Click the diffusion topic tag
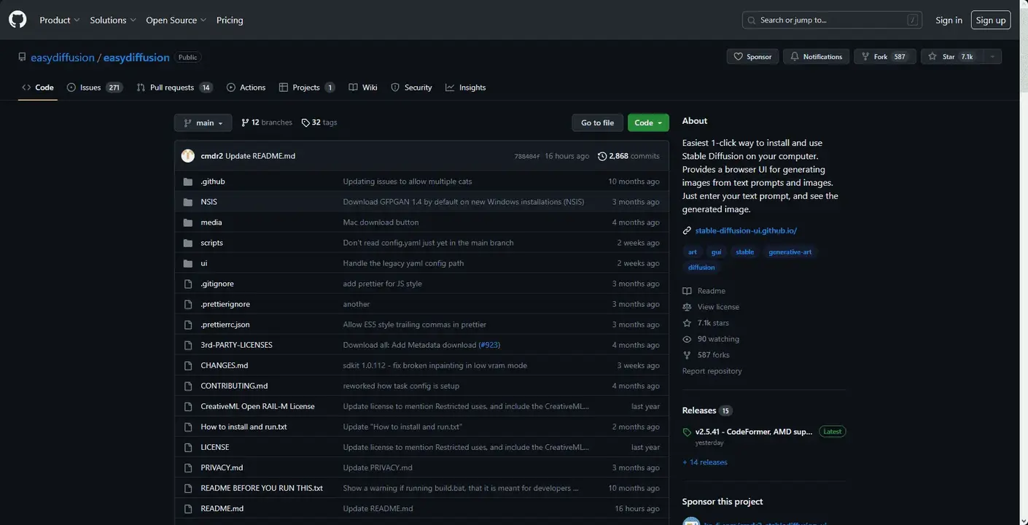The width and height of the screenshot is (1028, 525). pos(701,267)
